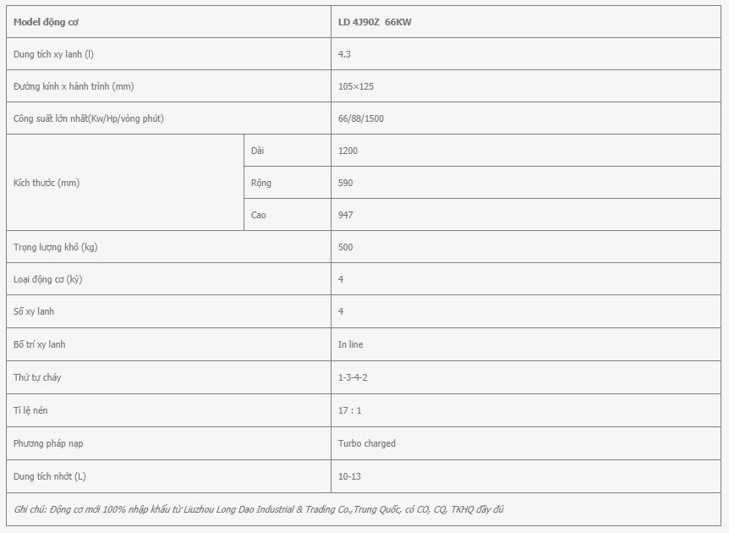Screen dimensions: 729x533
Task: Select the 'Turbo charged' value cell
Action: pos(526,443)
